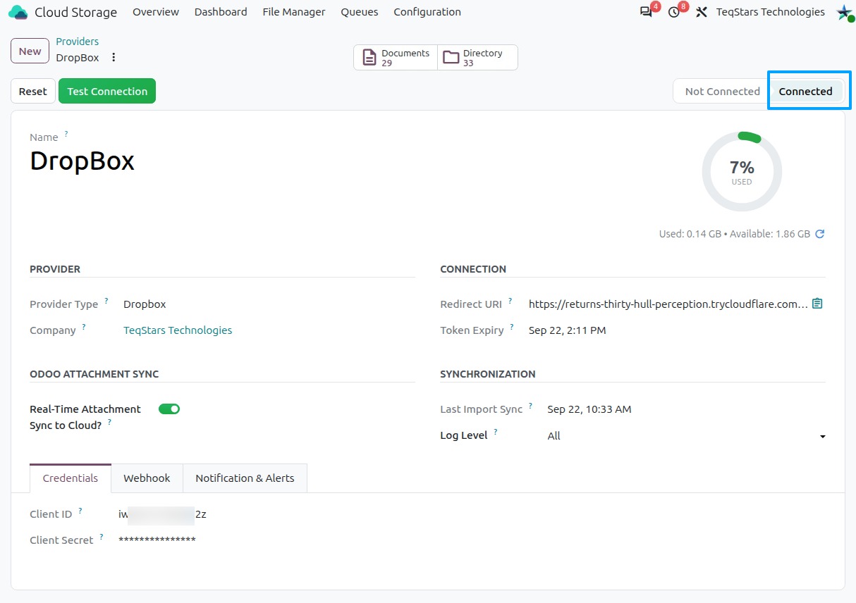Switch to the Webhook tab
The image size is (856, 603).
pos(147,478)
